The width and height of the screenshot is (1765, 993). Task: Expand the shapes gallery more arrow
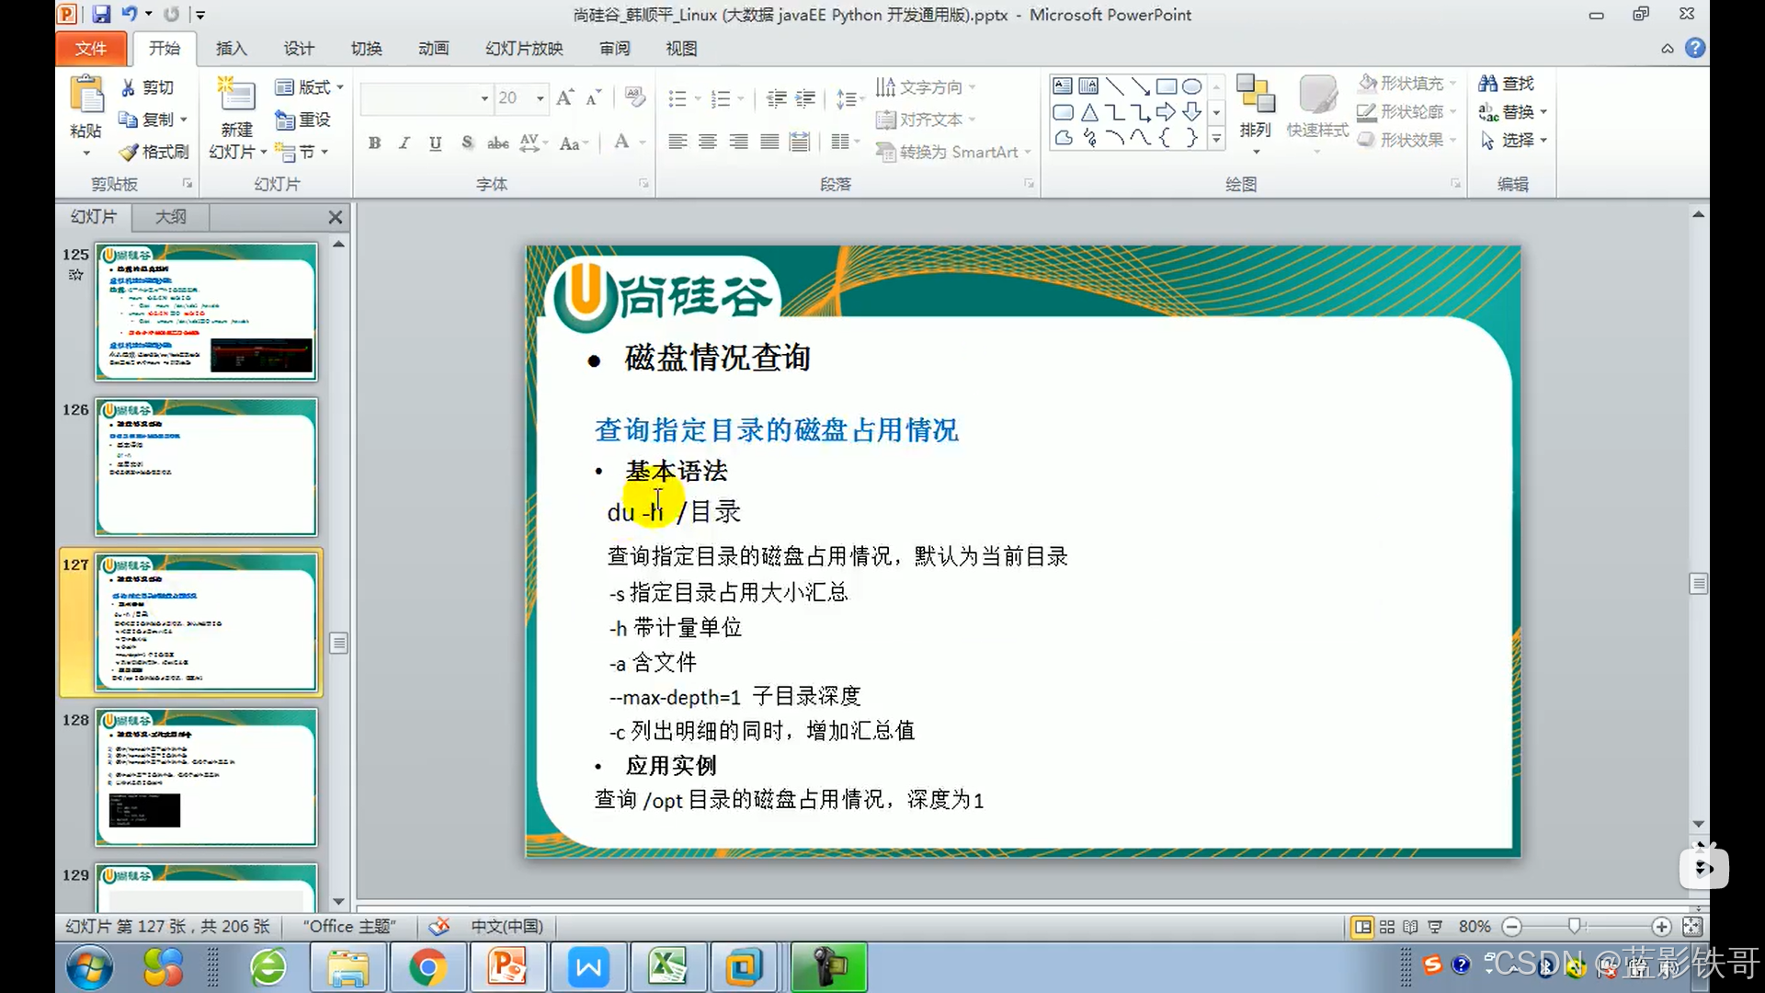1216,139
